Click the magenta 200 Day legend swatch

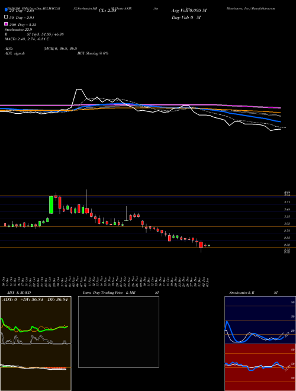pyautogui.click(x=6, y=24)
